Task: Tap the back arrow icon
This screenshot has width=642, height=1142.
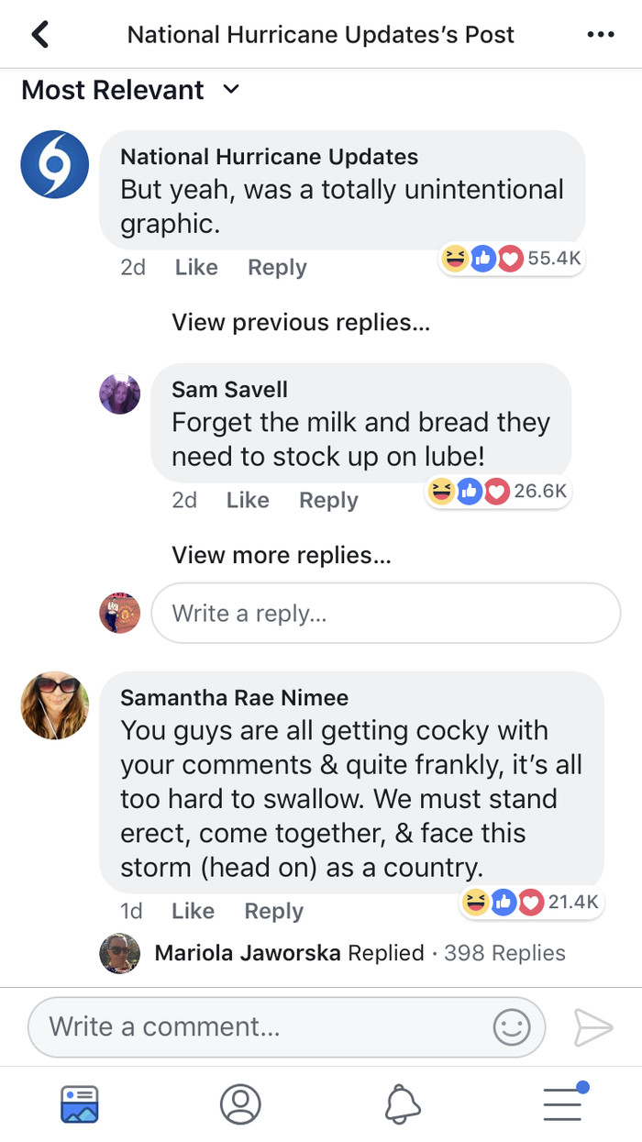Action: tap(40, 35)
